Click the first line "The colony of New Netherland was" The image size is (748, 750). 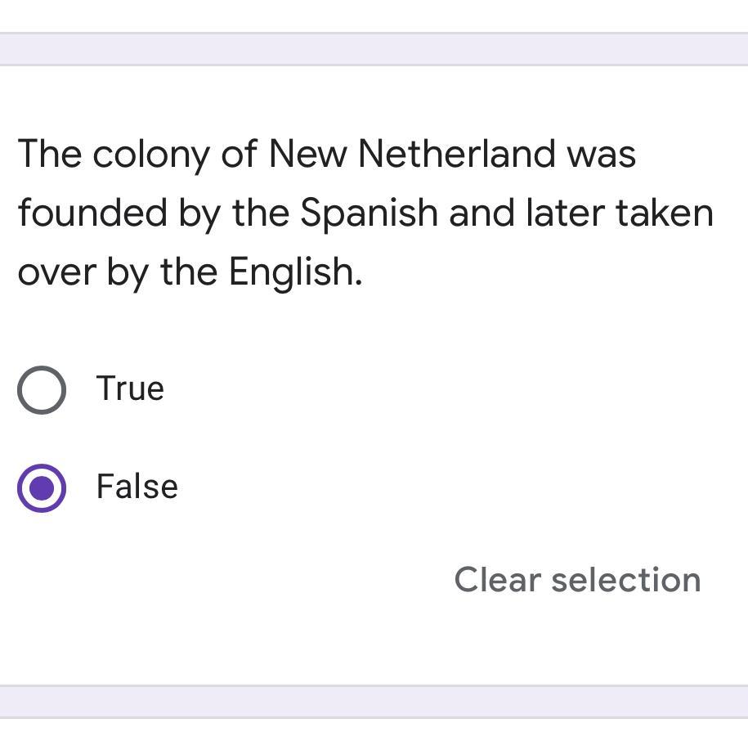pyautogui.click(x=327, y=154)
